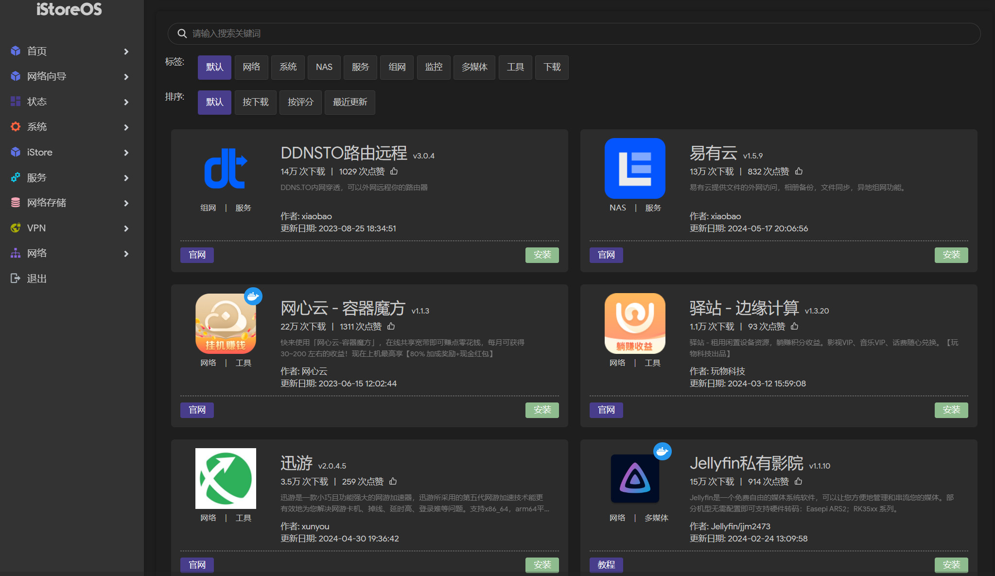Expand the 网络 menu chevron
Image resolution: width=995 pixels, height=576 pixels.
[x=126, y=254]
